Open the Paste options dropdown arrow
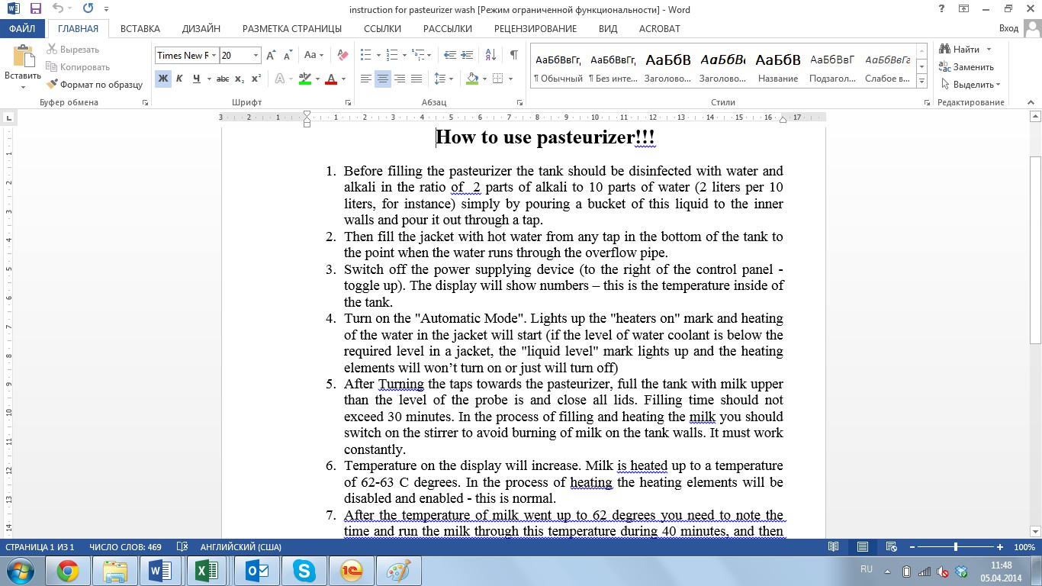 (23, 86)
